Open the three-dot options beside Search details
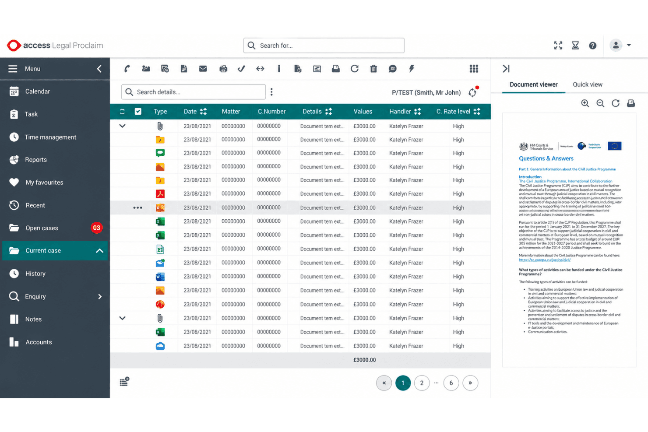Image resolution: width=648 pixels, height=432 pixels. tap(271, 92)
